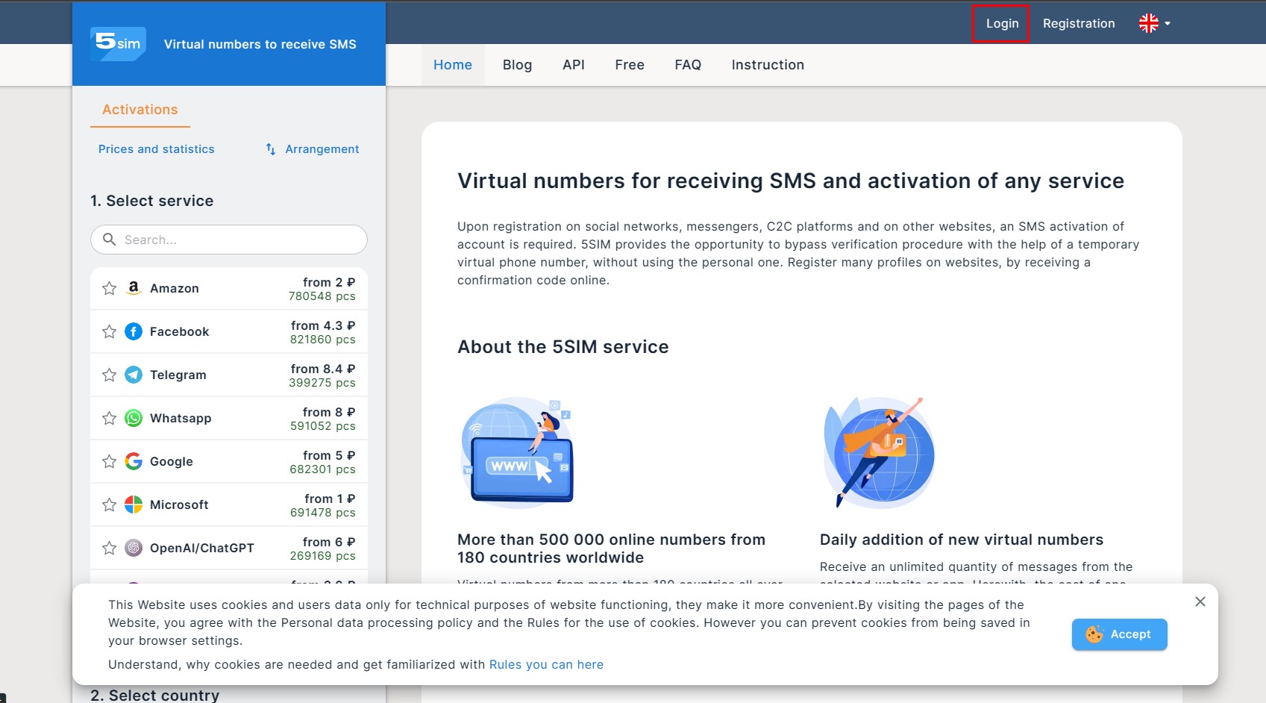
Task: Click the 5sim logo
Action: coord(118,44)
